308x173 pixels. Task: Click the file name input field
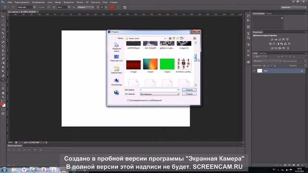point(158,90)
